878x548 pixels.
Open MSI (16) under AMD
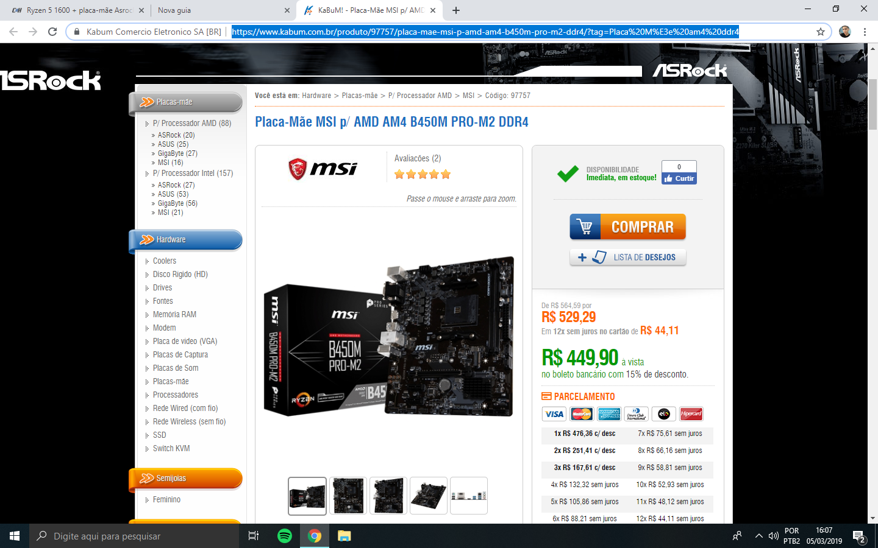coord(170,163)
